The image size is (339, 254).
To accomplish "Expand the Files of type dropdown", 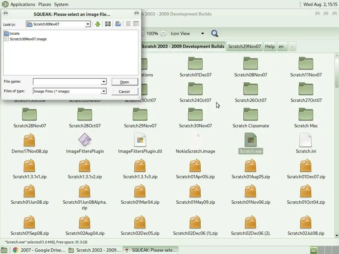I will point(104,91).
